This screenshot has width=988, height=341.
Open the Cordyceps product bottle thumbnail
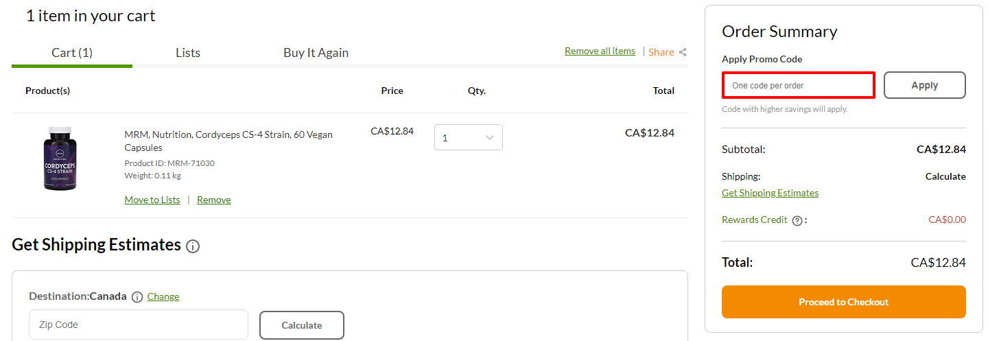(x=60, y=158)
